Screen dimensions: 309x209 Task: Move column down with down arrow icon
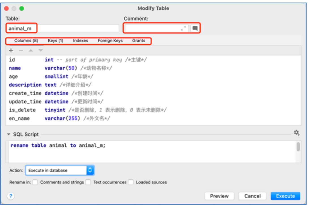click(40, 50)
